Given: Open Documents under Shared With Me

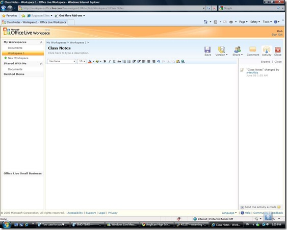Looking at the screenshot, I should pyautogui.click(x=15, y=69).
